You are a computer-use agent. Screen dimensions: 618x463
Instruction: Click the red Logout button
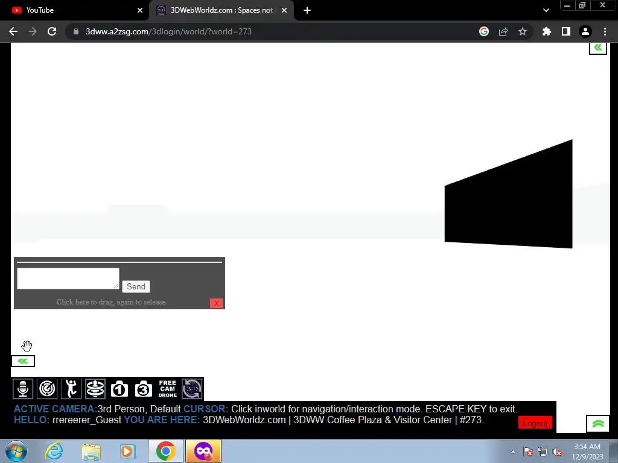click(x=535, y=423)
